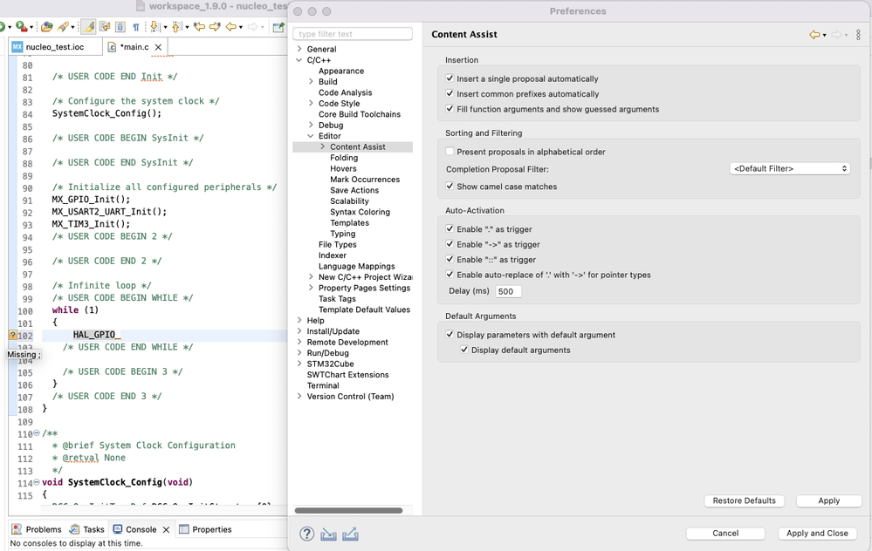Click the Export preferences icon

click(350, 534)
